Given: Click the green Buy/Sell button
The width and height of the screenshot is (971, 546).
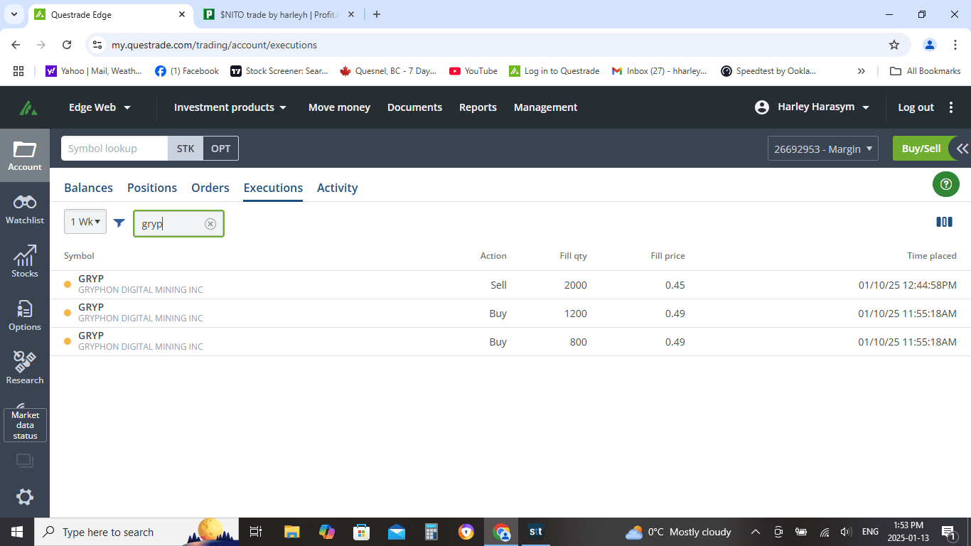Looking at the screenshot, I should point(921,149).
